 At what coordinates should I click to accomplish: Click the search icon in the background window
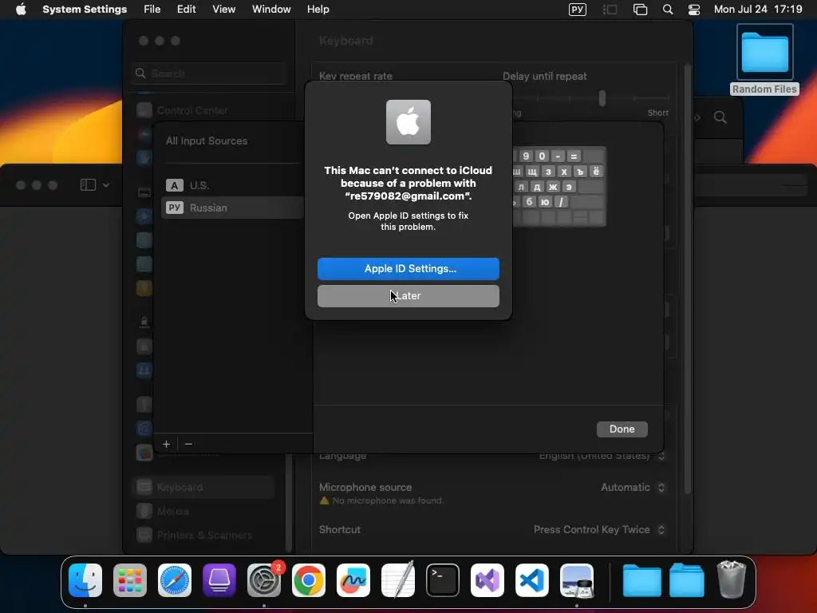pos(720,118)
